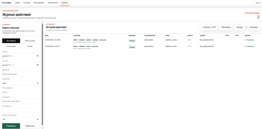This screenshot has height=129, width=262.
Task: Select the Рукава quick filter
Action: pos(30,46)
